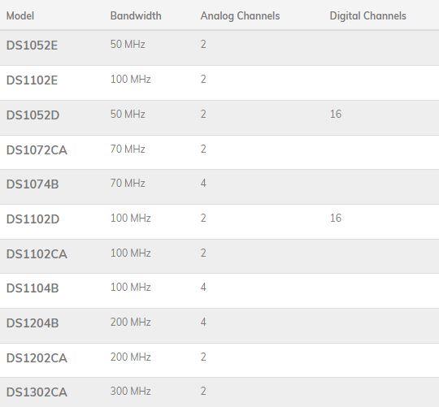The width and height of the screenshot is (439, 407).
Task: Open the DS1072CA model entry
Action: [x=37, y=150]
